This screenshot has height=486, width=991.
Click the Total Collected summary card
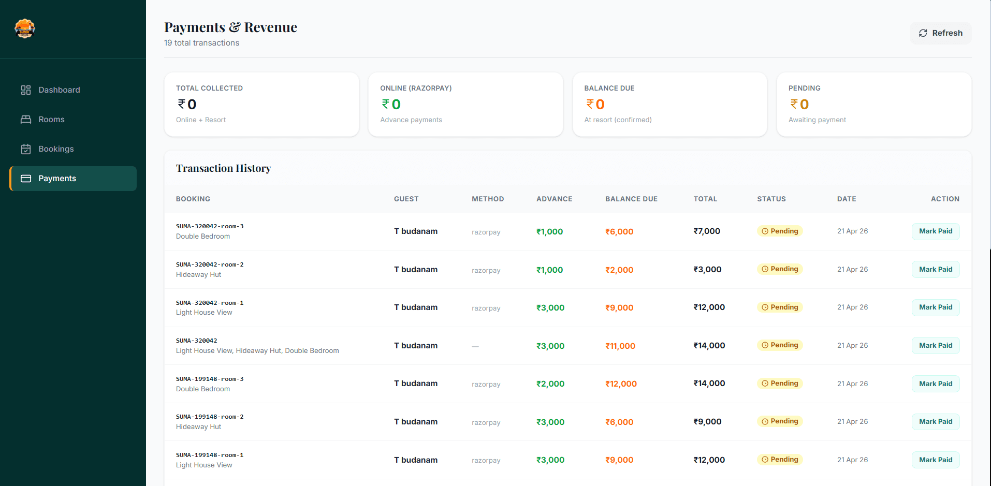click(x=261, y=105)
